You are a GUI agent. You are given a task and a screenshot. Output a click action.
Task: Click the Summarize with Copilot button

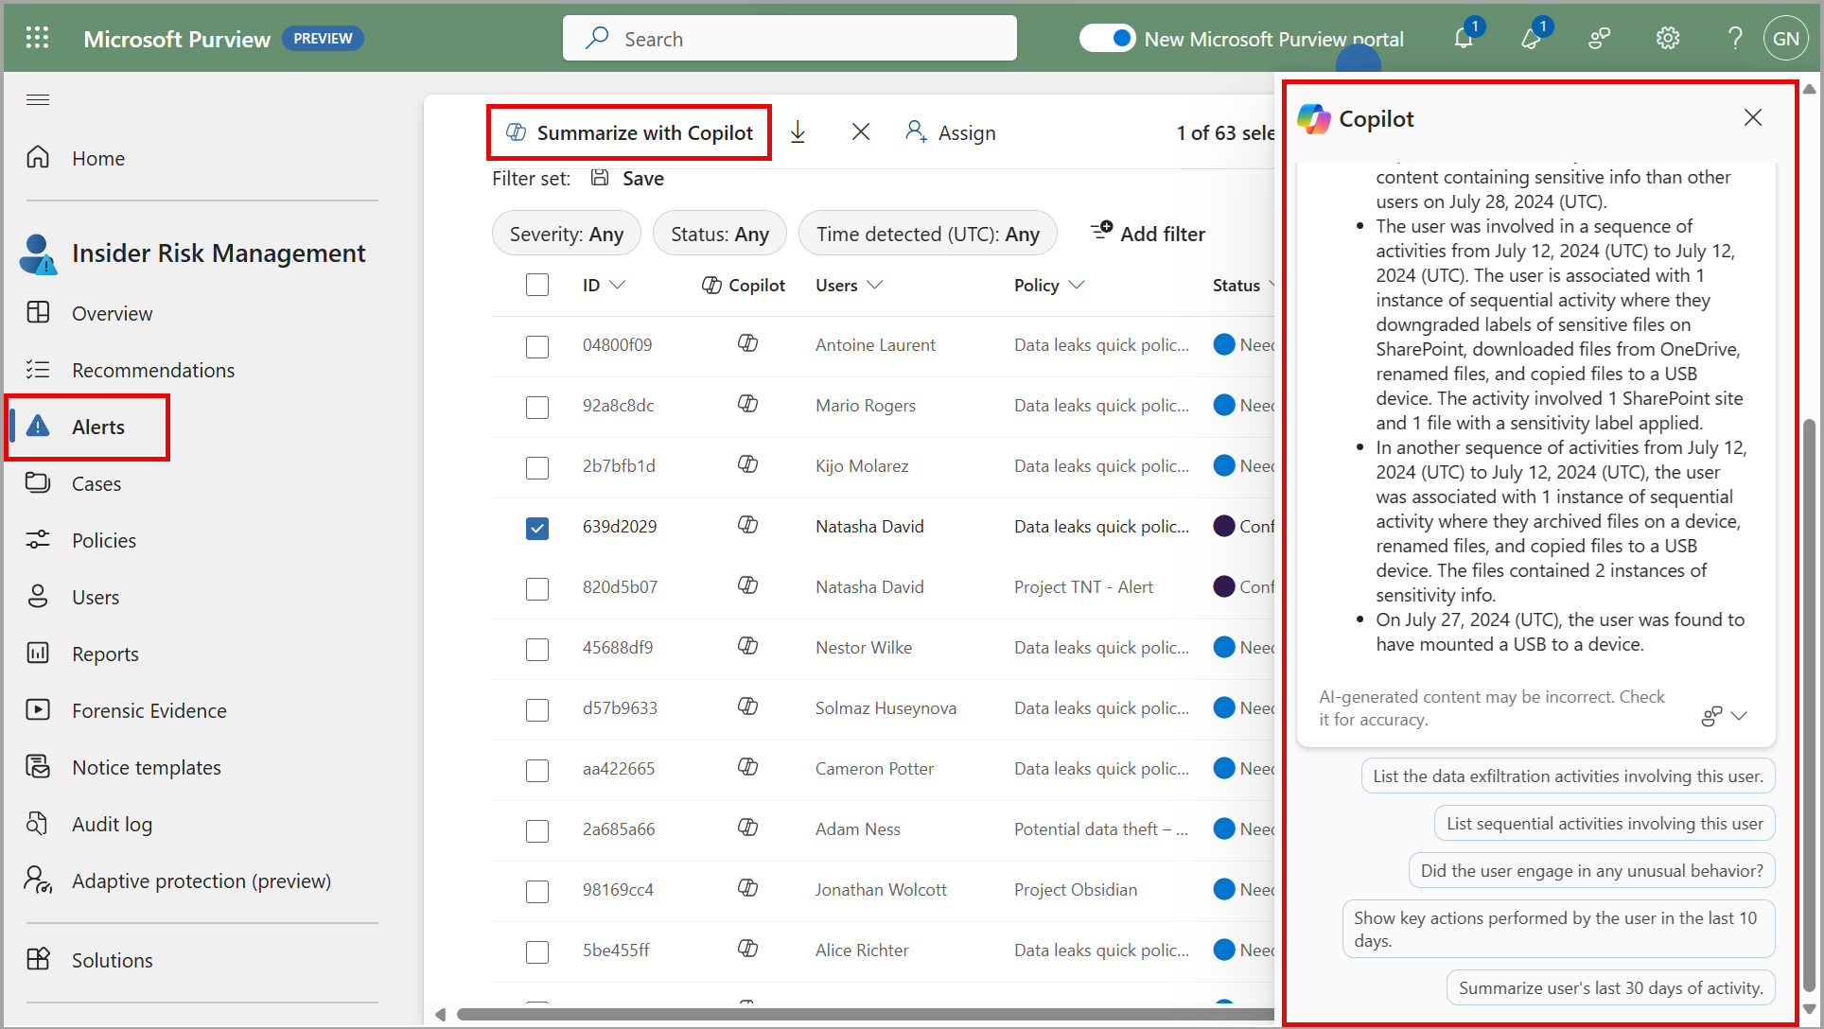click(x=631, y=131)
